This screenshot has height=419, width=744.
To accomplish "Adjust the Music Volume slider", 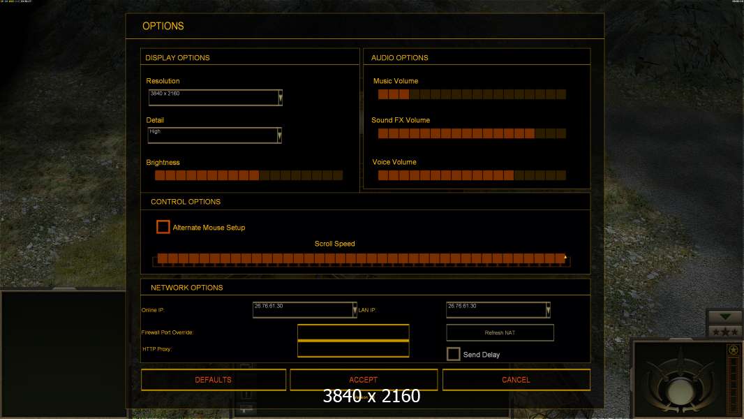I will click(472, 94).
